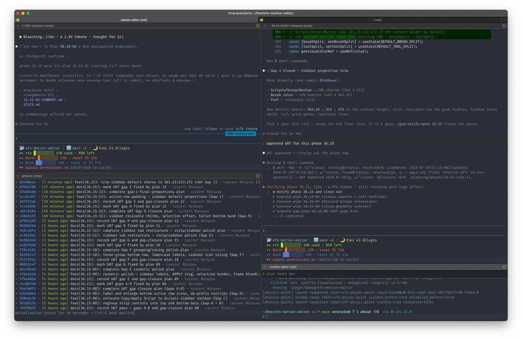Screen dimensions: 522x340
Task: Click the bypass permissions on text in right pane
Action: [x=294, y=260]
